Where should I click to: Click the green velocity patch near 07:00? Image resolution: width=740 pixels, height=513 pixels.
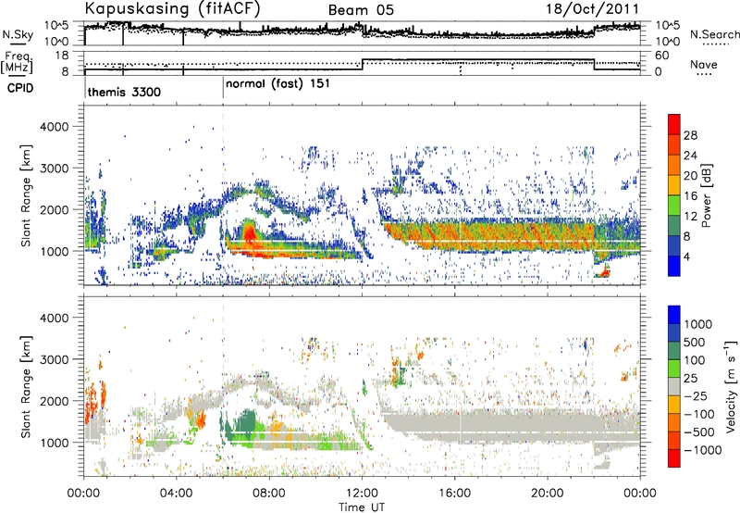pos(244,422)
